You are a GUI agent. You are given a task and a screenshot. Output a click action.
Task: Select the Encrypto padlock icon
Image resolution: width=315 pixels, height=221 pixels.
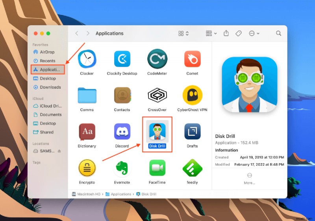coord(87,168)
